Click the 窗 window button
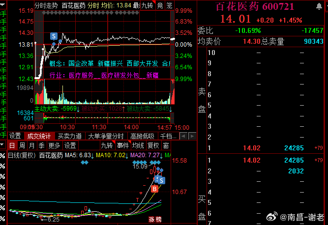This screenshot has width=328, height=225. (166, 145)
